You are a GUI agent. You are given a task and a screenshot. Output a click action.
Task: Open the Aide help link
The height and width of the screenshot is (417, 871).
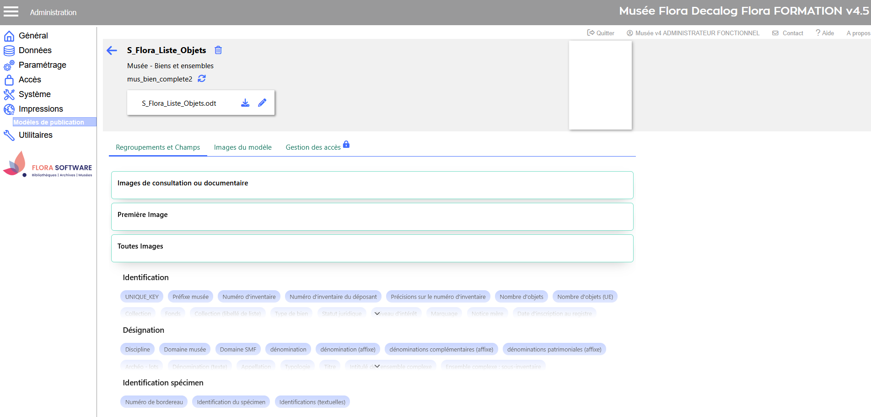(825, 33)
